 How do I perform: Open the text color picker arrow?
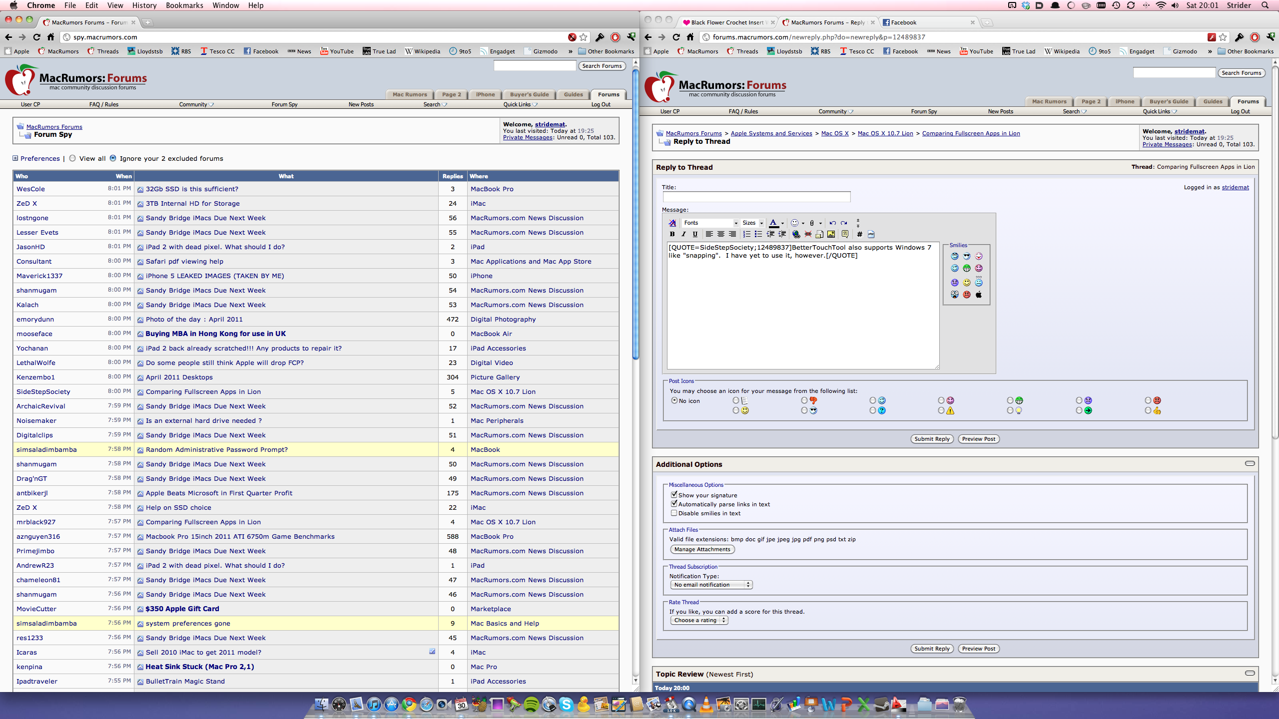[782, 223]
